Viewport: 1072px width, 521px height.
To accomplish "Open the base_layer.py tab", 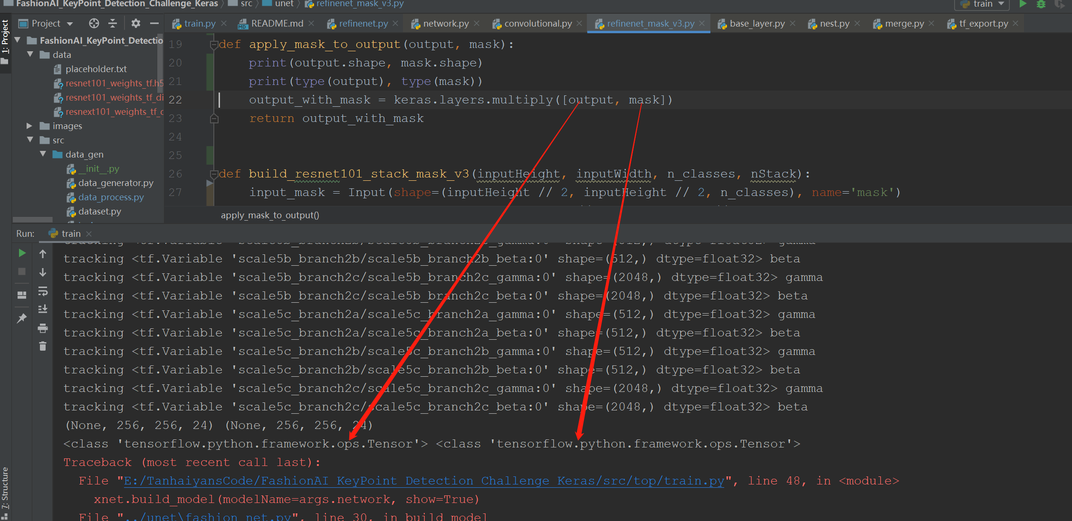I will point(756,23).
